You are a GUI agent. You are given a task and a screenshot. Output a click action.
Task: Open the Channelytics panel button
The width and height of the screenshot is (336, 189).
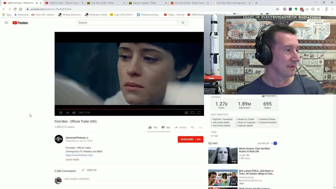269,96
